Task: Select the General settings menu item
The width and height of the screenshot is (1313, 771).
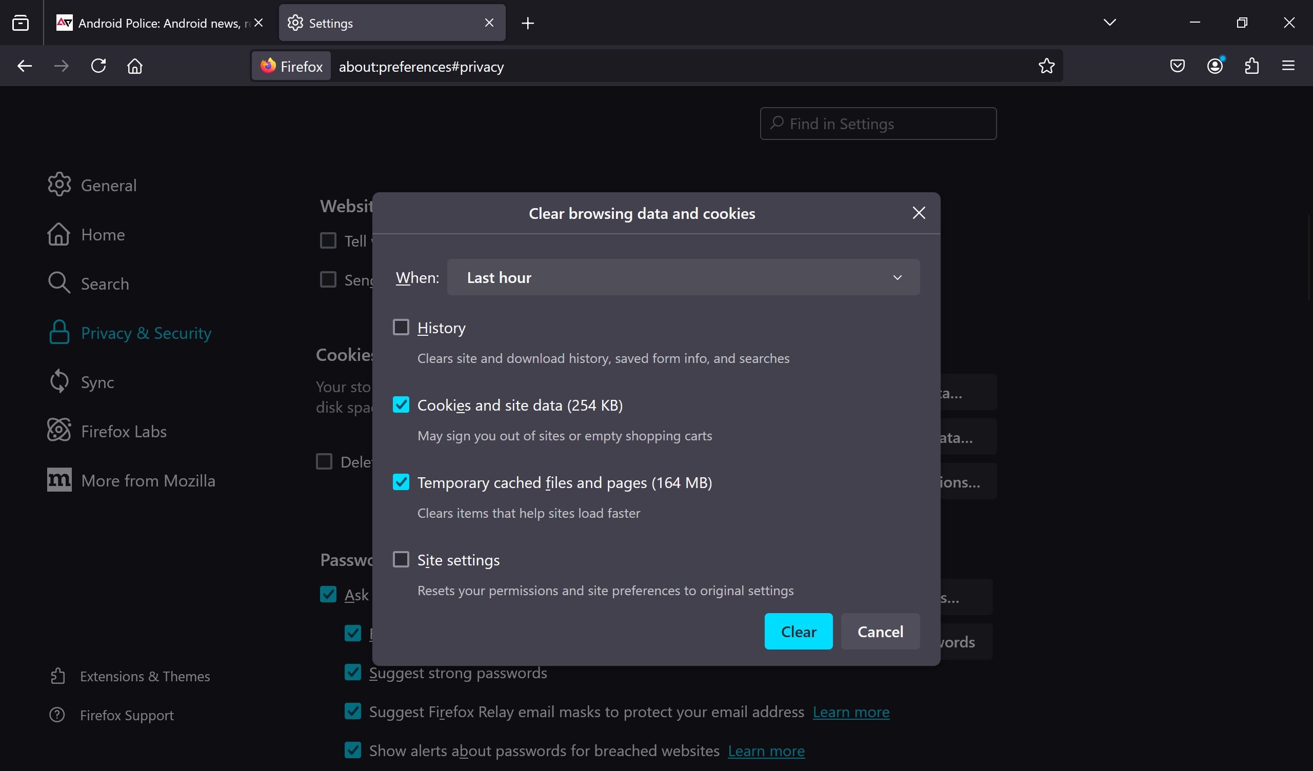Action: [x=108, y=184]
